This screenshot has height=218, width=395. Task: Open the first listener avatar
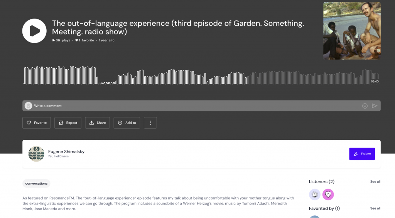[315, 194]
